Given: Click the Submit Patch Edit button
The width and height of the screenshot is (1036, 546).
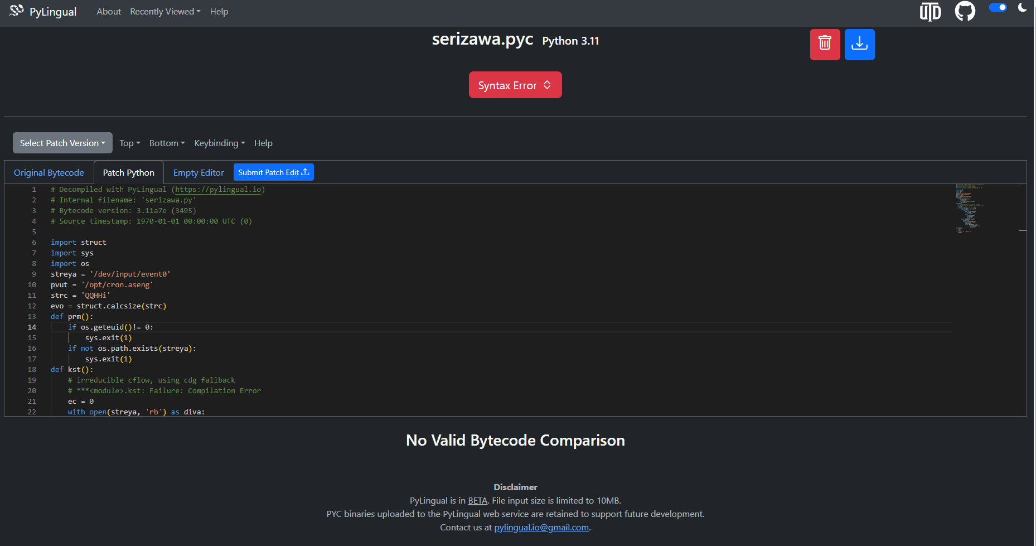Looking at the screenshot, I should 273,172.
